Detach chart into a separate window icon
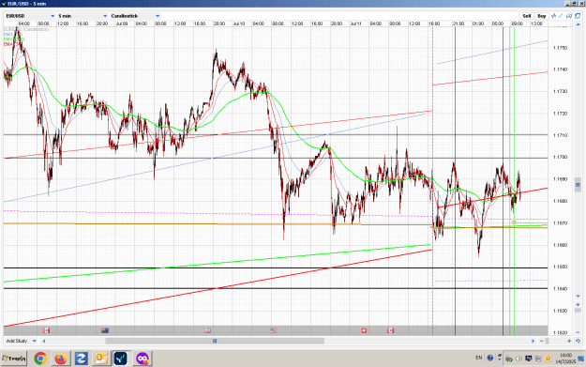The width and height of the screenshot is (586, 367). (x=578, y=16)
